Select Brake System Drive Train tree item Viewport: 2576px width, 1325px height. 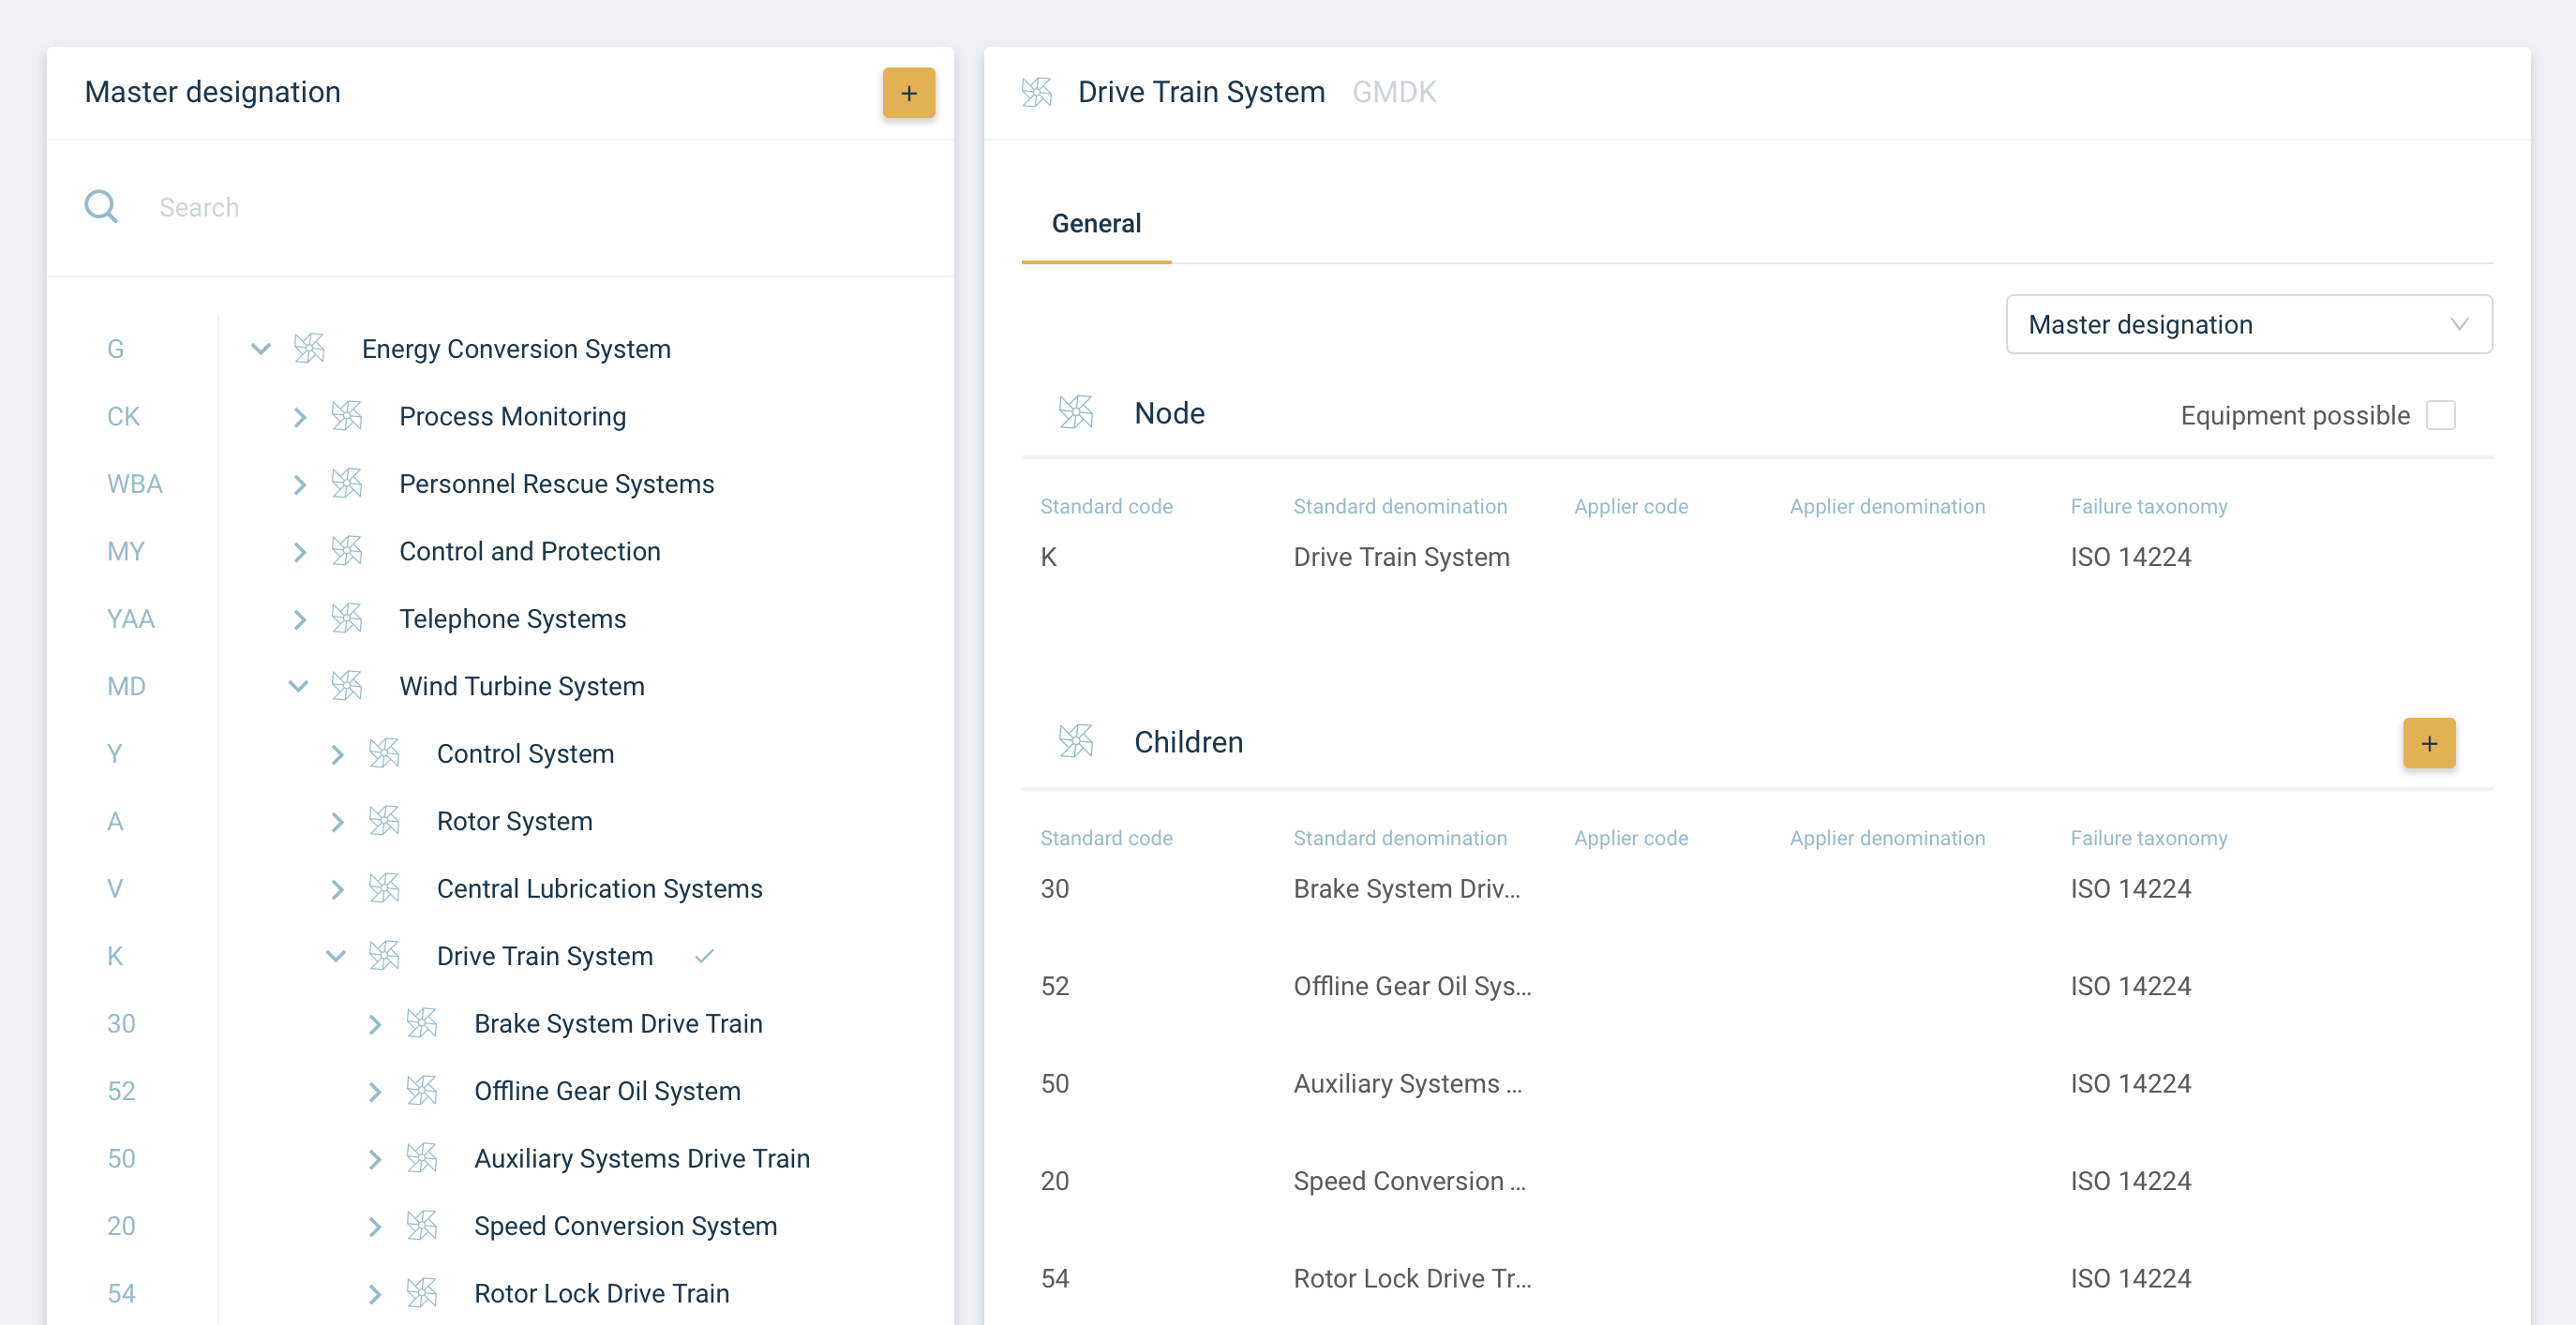tap(618, 1023)
